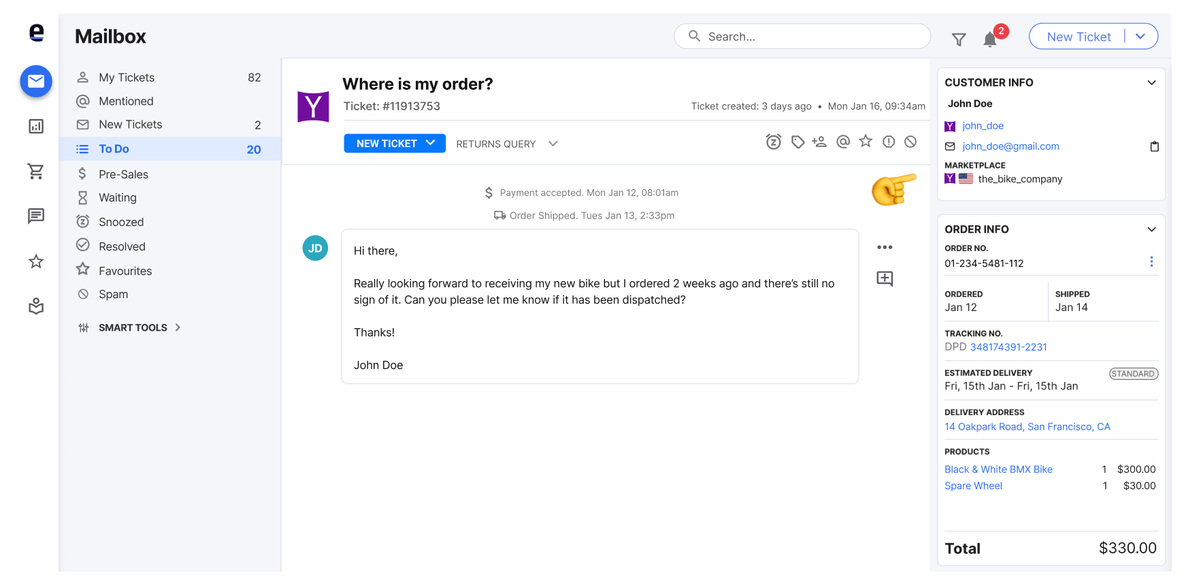Open the notifications bell
The height and width of the screenshot is (584, 1184).
pos(990,39)
